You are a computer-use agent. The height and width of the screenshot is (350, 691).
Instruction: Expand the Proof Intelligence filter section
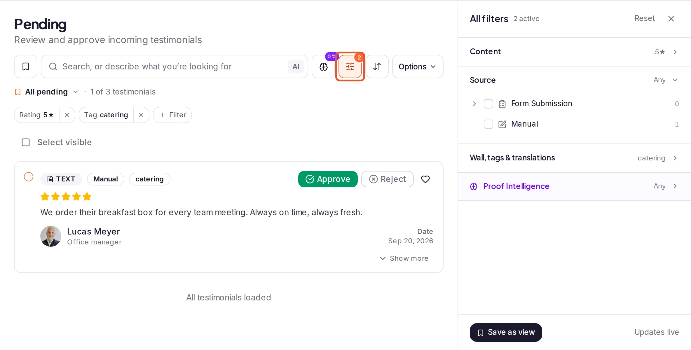574,186
